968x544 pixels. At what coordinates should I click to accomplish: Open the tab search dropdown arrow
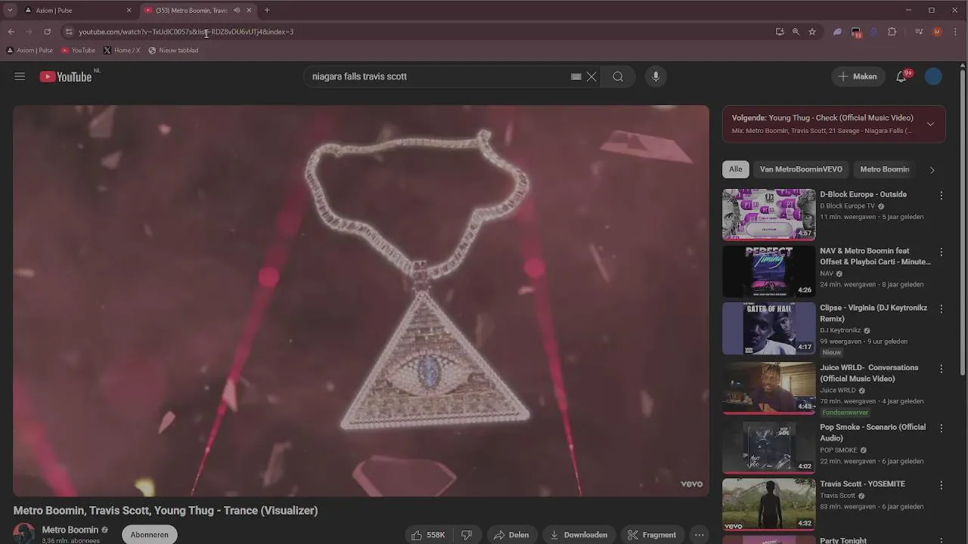click(10, 11)
